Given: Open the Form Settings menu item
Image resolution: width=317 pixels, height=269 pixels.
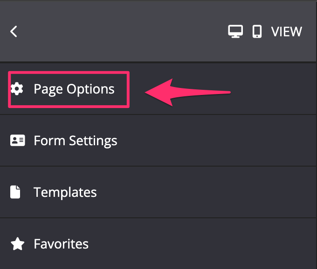Looking at the screenshot, I should tap(158, 141).
